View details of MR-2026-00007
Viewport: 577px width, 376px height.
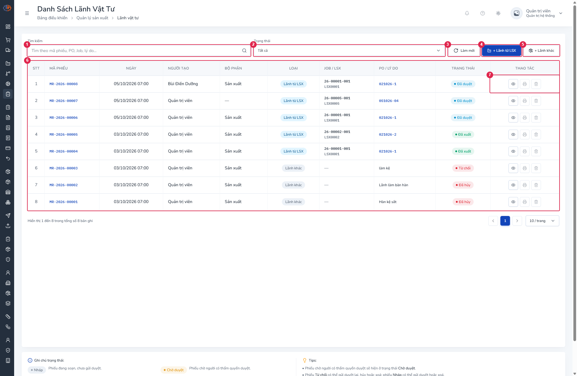pos(513,101)
